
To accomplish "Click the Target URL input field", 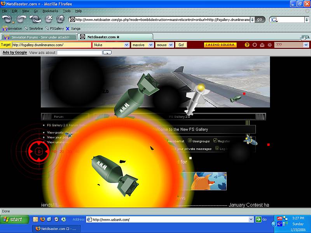I will tap(51, 45).
